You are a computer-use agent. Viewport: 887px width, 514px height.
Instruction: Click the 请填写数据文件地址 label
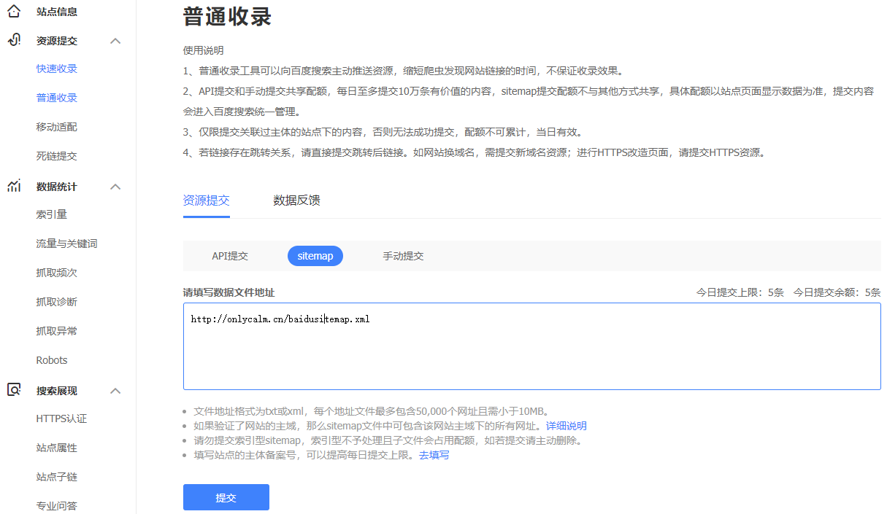[x=229, y=292]
